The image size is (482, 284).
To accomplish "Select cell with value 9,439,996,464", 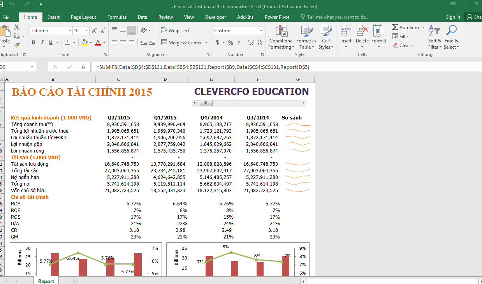I will 165,124.
